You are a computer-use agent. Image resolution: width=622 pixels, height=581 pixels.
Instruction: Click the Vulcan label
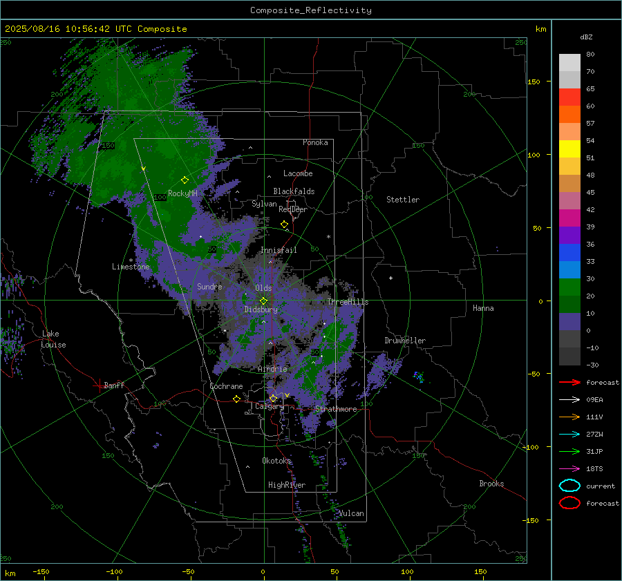pos(351,513)
